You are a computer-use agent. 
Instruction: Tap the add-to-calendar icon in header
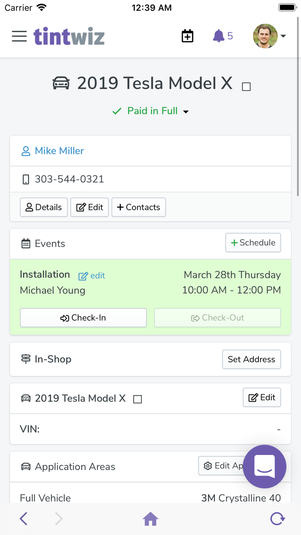187,36
